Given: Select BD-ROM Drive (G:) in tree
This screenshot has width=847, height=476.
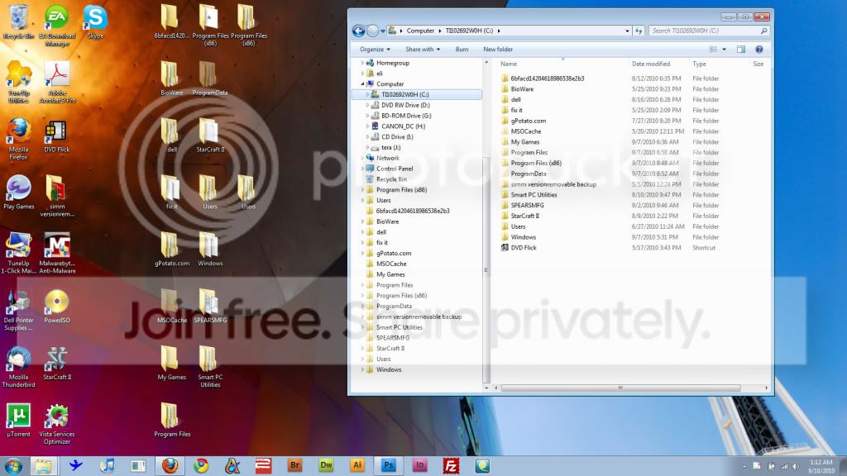Looking at the screenshot, I should [x=406, y=116].
